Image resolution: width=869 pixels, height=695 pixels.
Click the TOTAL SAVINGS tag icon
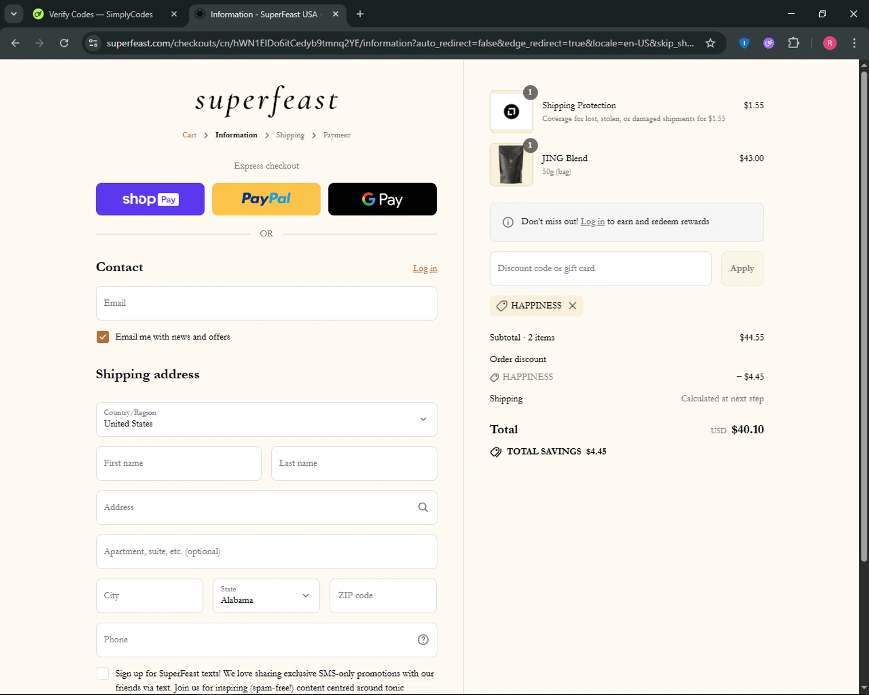[496, 452]
